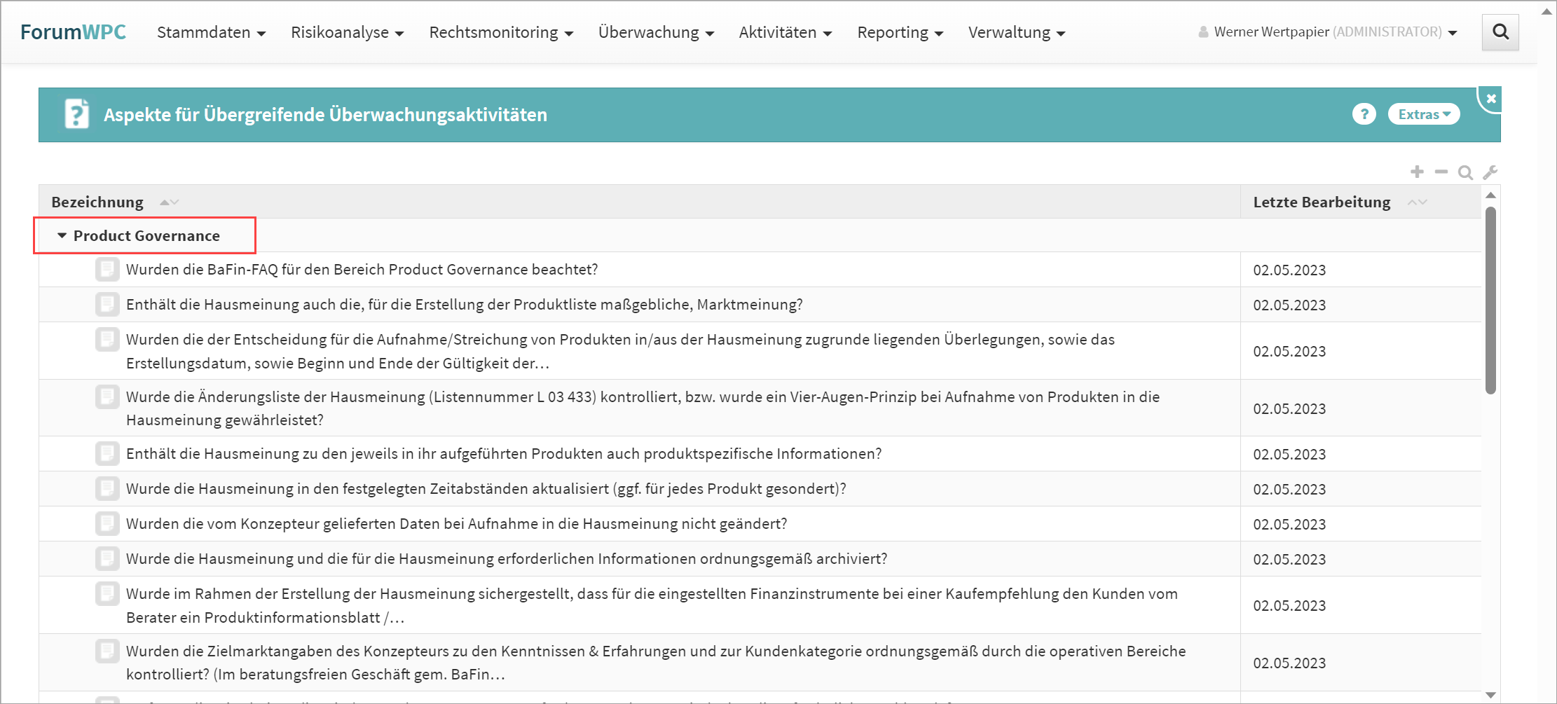Click icon of festgelegten Zeitabständen row
The width and height of the screenshot is (1557, 704).
tap(107, 488)
